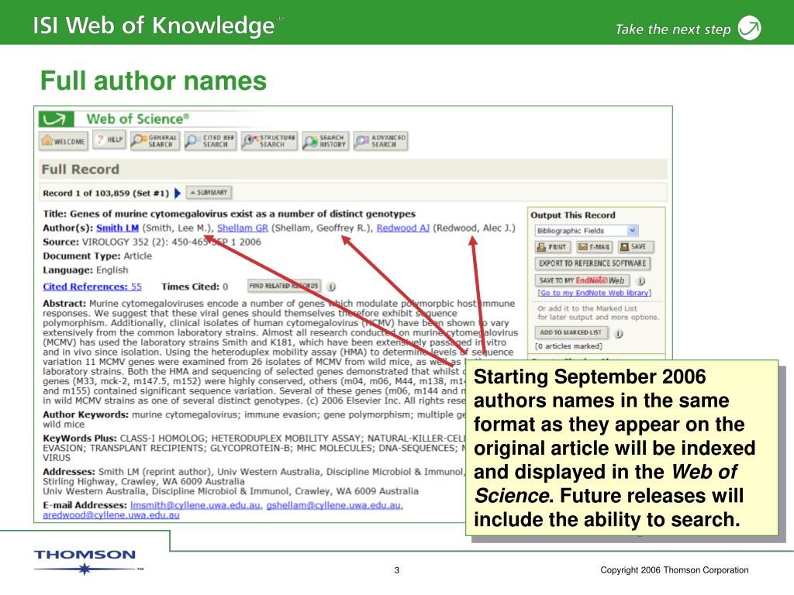Image resolution: width=794 pixels, height=595 pixels.
Task: Open info icon beside Find Related Records
Action: click(x=331, y=287)
